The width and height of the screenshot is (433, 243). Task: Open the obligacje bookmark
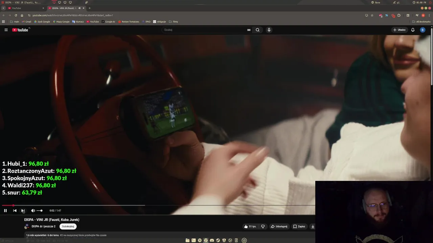159,22
